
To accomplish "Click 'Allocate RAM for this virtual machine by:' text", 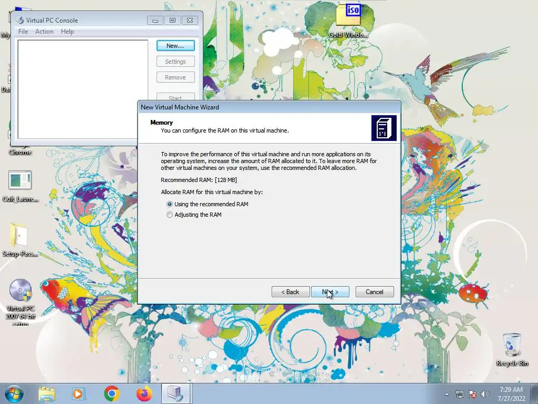I will [x=212, y=192].
